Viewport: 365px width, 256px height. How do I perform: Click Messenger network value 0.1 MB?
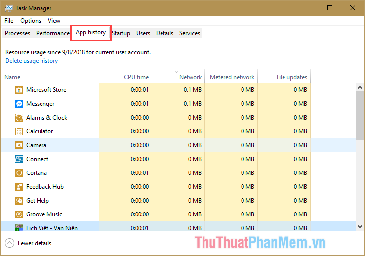coord(192,104)
